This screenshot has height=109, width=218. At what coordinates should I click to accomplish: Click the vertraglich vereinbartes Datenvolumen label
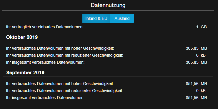click(45, 27)
